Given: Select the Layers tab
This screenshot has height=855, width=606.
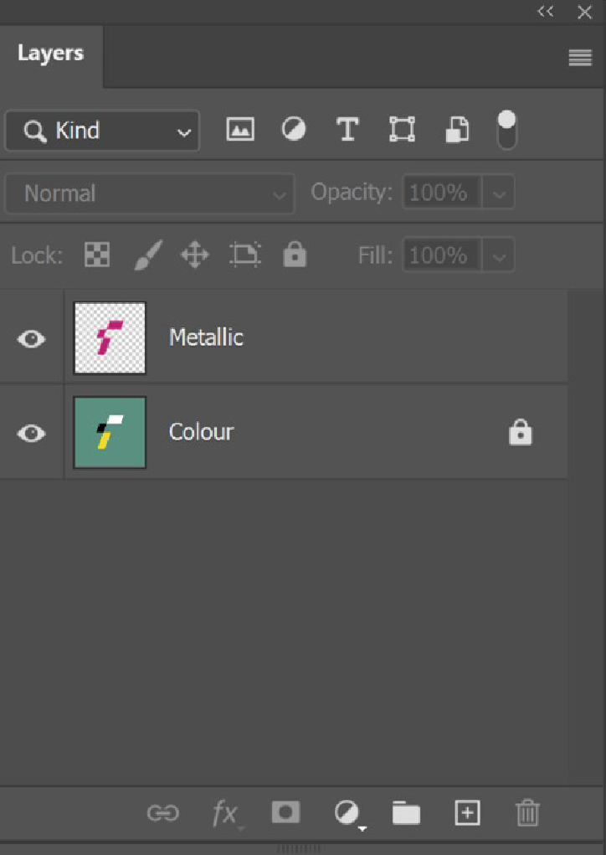Looking at the screenshot, I should (x=50, y=54).
